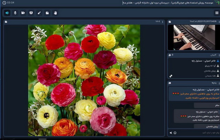Open the emoji picker in chat
The image size is (220, 140).
(x=175, y=133)
